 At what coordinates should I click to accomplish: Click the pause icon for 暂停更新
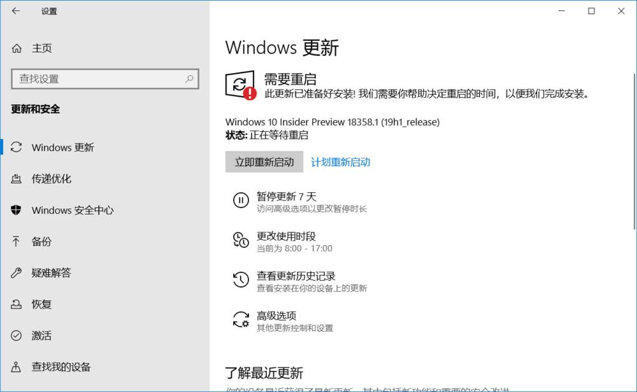(241, 200)
